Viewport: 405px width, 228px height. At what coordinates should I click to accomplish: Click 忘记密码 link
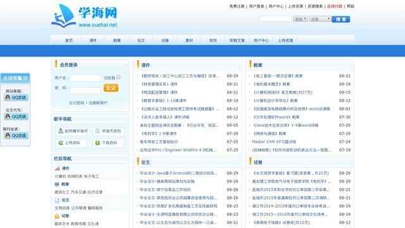(77, 103)
